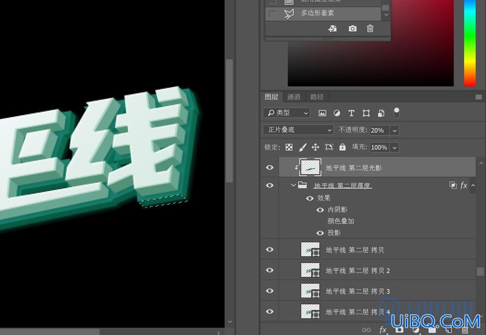The width and height of the screenshot is (486, 335).
Task: Click the link layers chain icon
Action: coord(366,330)
